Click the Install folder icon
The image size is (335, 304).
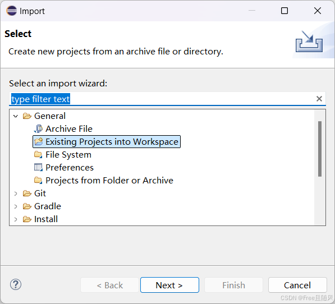[x=27, y=219]
